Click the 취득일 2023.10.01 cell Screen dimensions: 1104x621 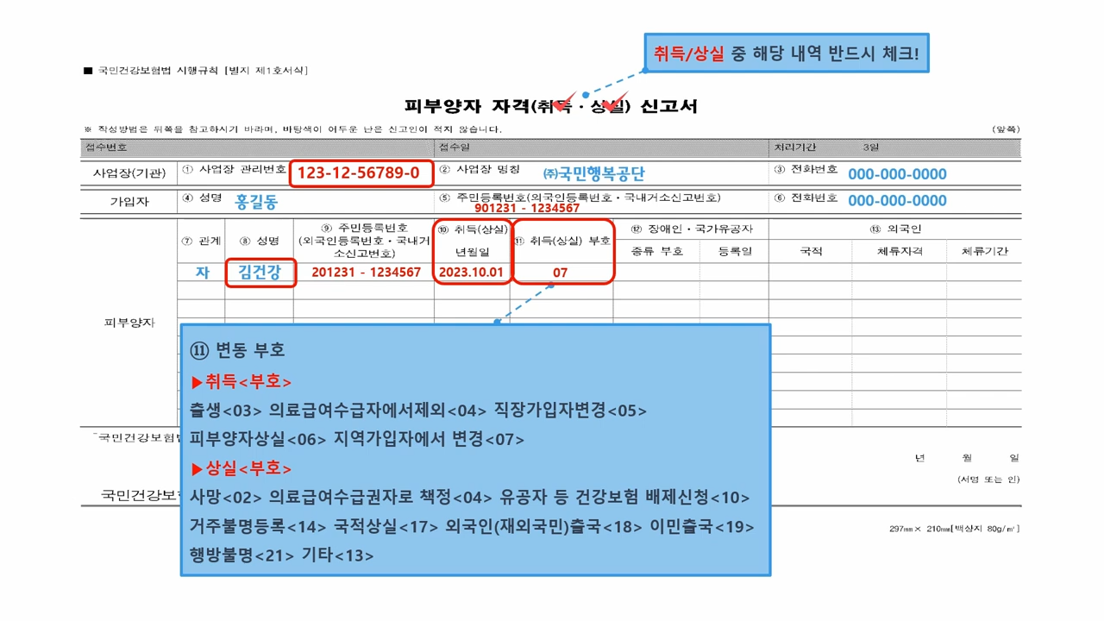click(471, 273)
